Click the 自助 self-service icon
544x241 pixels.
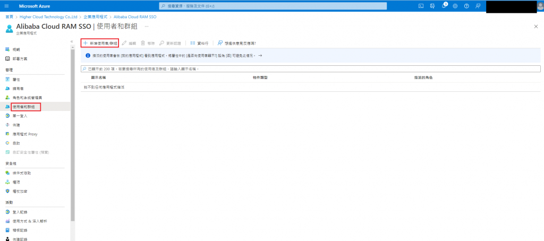click(7, 143)
